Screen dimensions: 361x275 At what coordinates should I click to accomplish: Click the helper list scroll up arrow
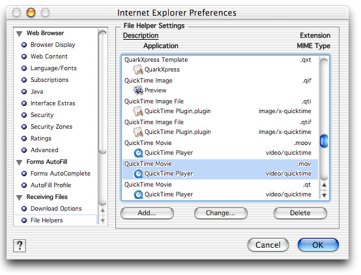[324, 185]
